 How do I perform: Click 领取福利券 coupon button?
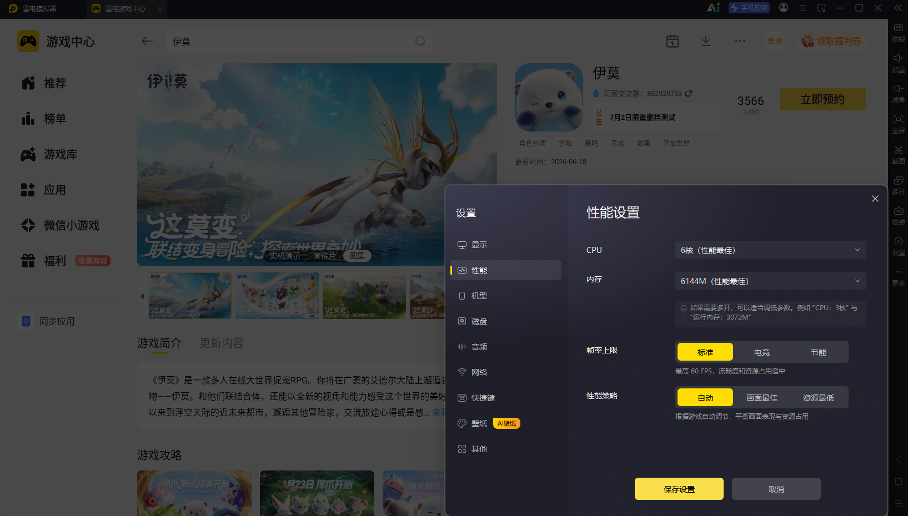point(831,41)
